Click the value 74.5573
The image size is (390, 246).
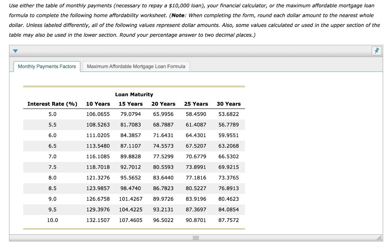click(x=163, y=146)
